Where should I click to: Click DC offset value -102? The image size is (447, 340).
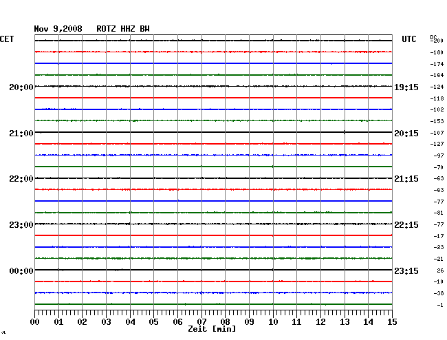click(x=437, y=110)
